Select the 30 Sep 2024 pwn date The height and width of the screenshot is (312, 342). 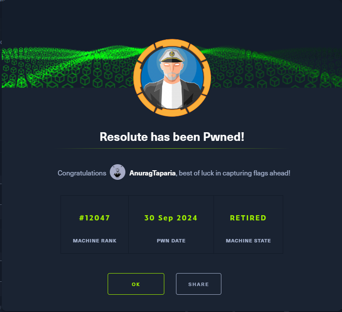171,218
